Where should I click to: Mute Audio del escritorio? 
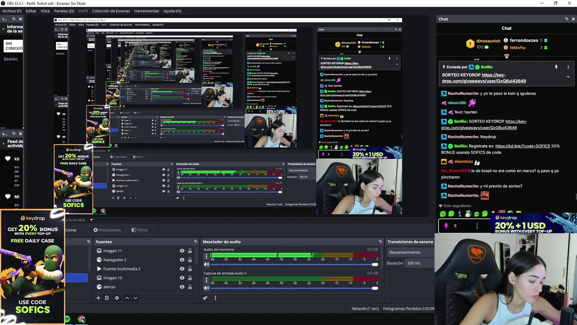[x=206, y=264]
